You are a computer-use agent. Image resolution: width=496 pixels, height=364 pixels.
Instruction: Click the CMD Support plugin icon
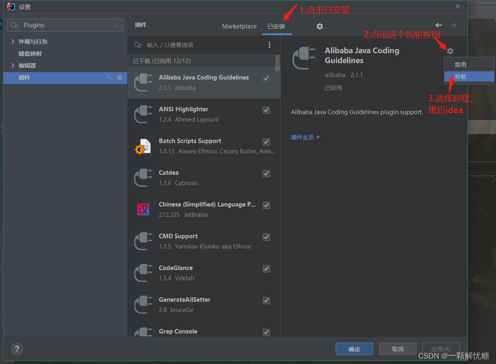pyautogui.click(x=143, y=241)
